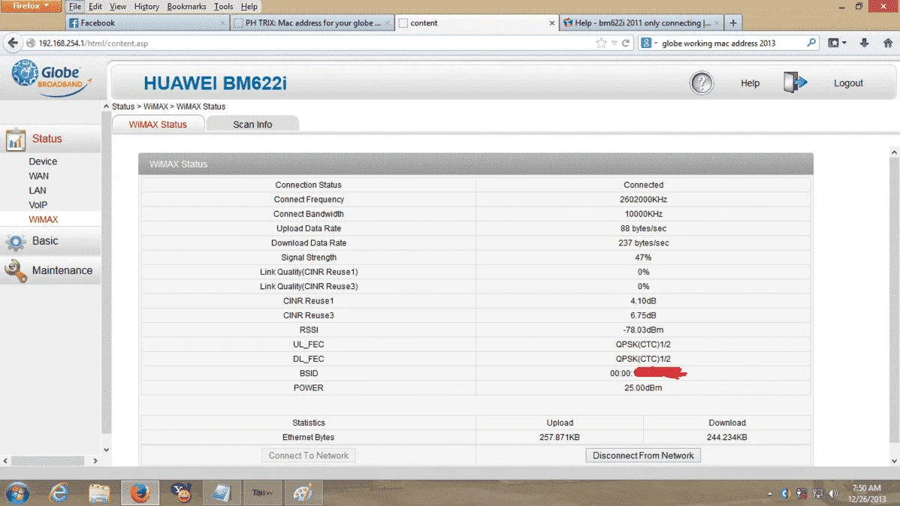Click Disconnect From Network button
This screenshot has width=900, height=506.
tap(643, 456)
